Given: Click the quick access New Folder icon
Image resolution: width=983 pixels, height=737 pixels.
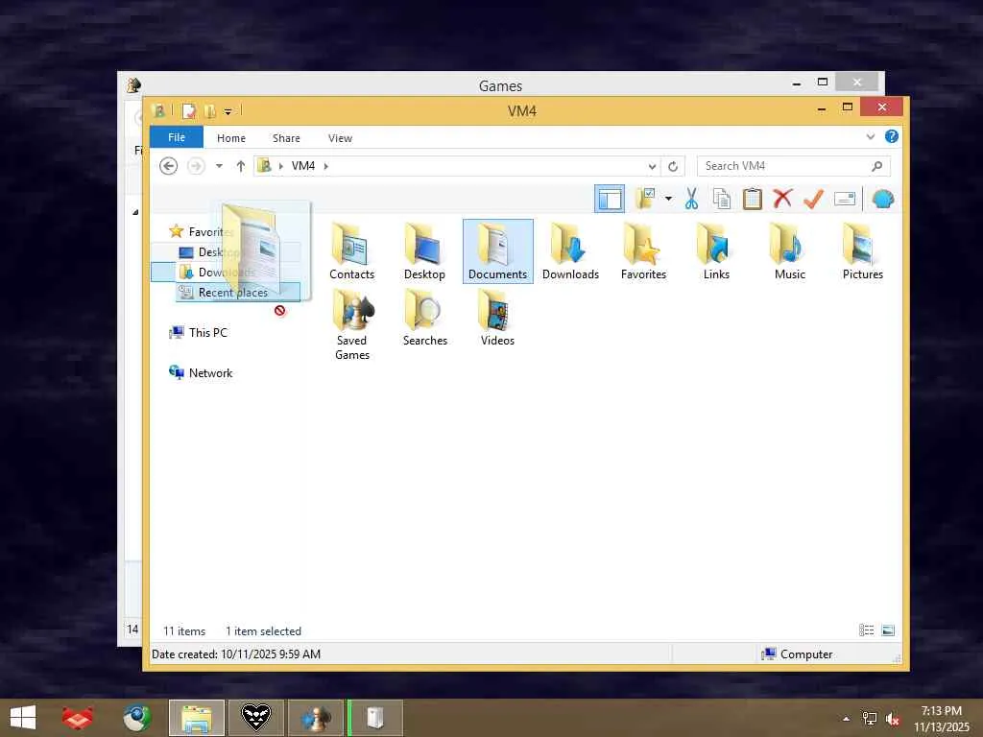Looking at the screenshot, I should [210, 111].
